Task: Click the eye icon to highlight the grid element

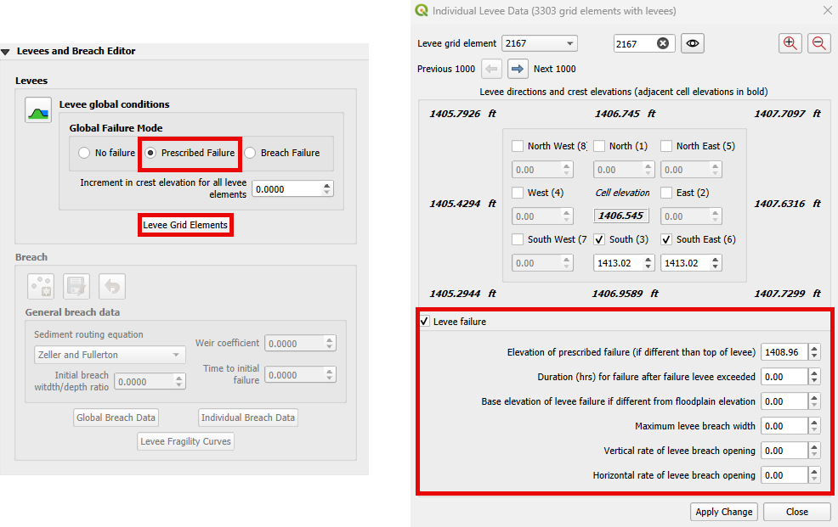Action: (693, 43)
